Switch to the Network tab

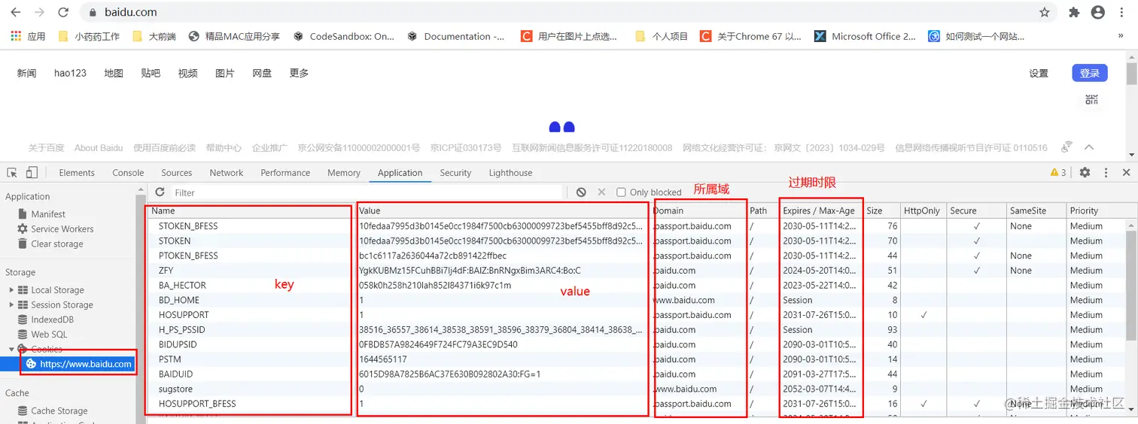point(227,173)
